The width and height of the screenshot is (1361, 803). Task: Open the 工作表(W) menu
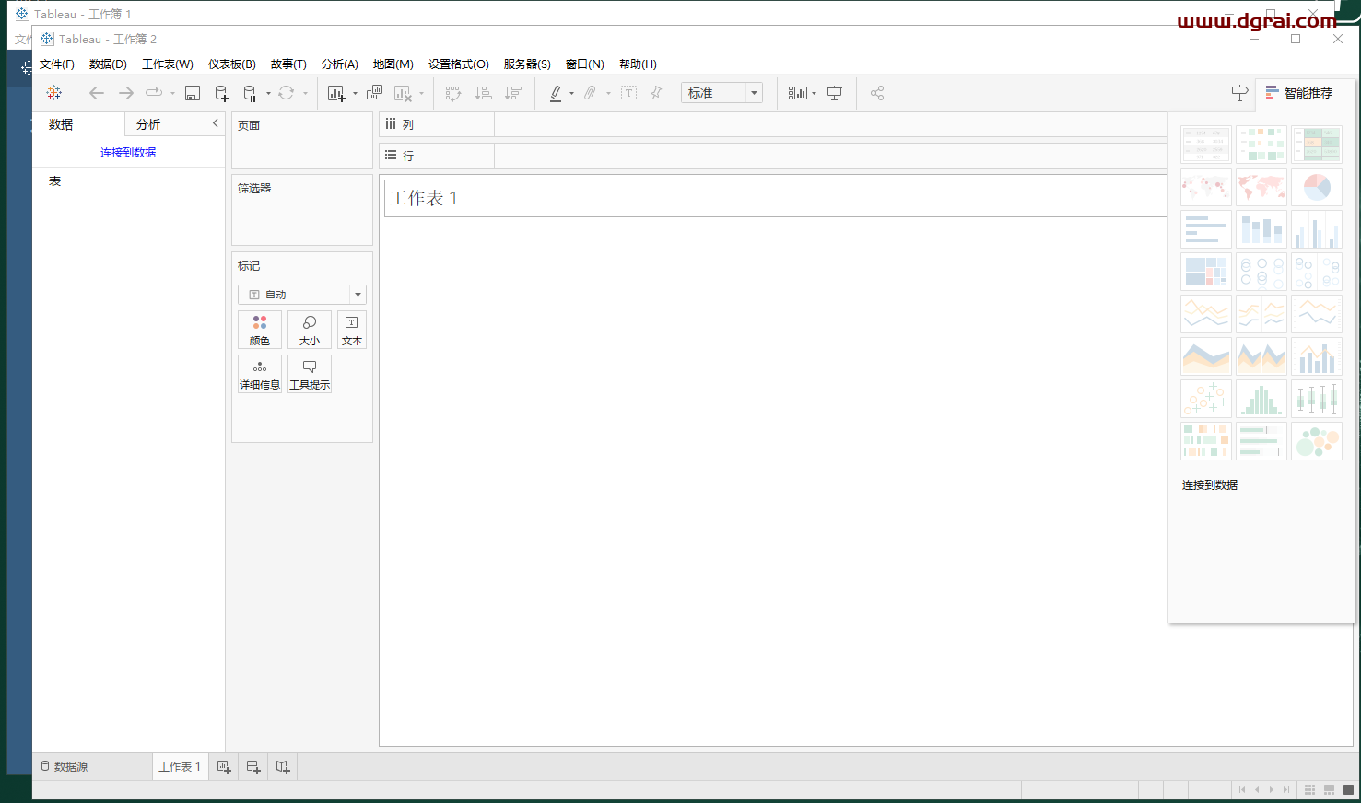click(x=168, y=64)
